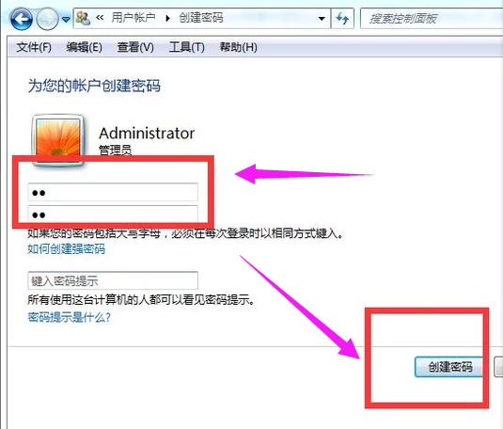The image size is (503, 429).
Task: Click the 创建密码 breadcrumb segment
Action: (x=201, y=18)
